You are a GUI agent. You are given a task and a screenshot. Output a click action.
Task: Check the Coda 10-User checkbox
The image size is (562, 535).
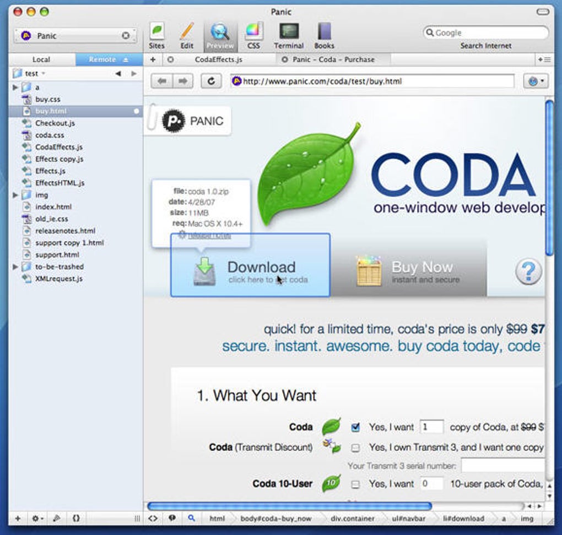click(355, 484)
